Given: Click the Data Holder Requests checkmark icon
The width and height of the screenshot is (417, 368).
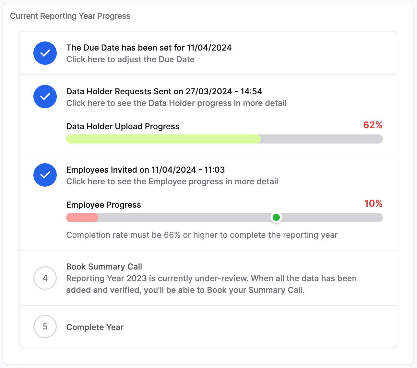Looking at the screenshot, I should tap(45, 97).
